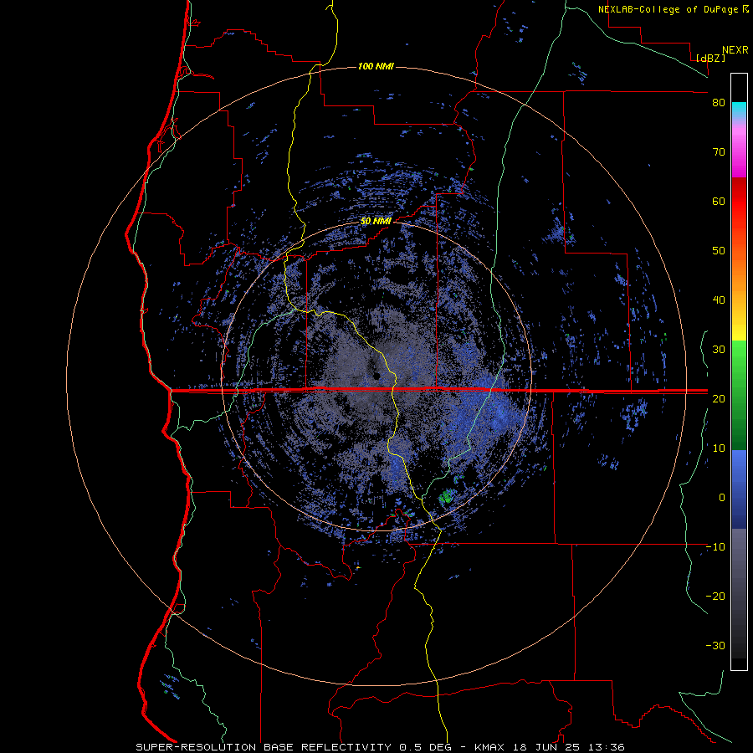Pick the red segment of the color bar
753x753 pixels.
coord(739,202)
